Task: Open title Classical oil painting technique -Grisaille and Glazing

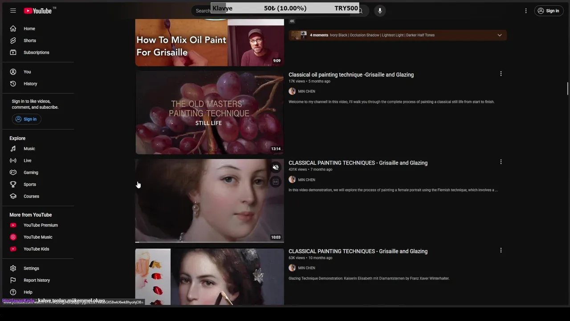Action: pos(351,74)
